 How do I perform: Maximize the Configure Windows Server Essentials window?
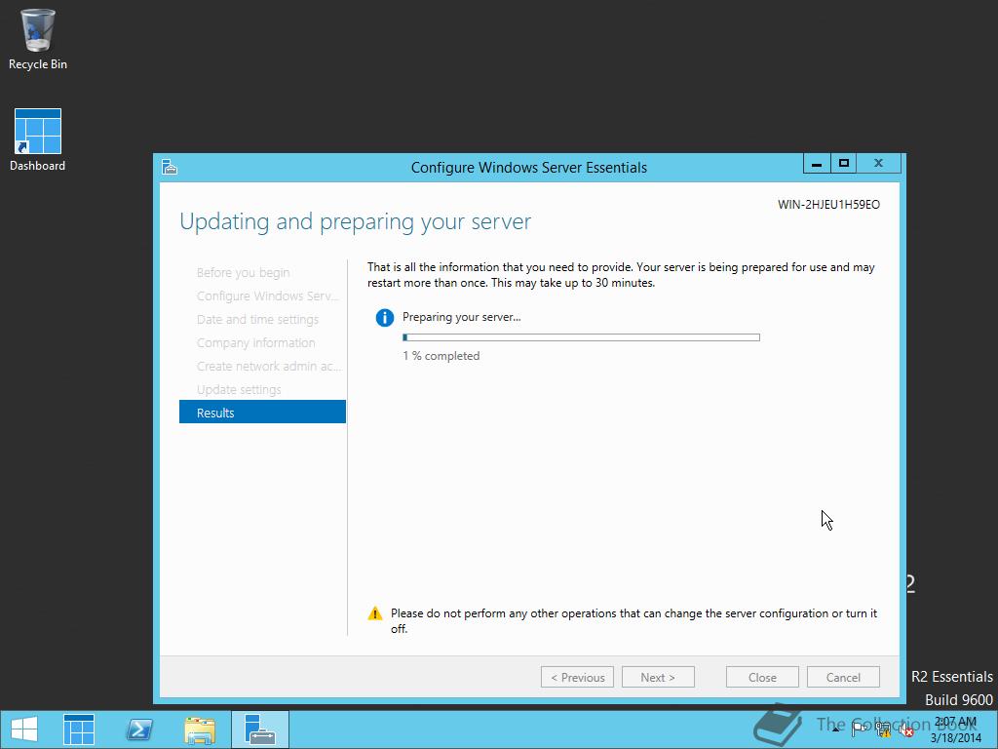click(x=843, y=164)
